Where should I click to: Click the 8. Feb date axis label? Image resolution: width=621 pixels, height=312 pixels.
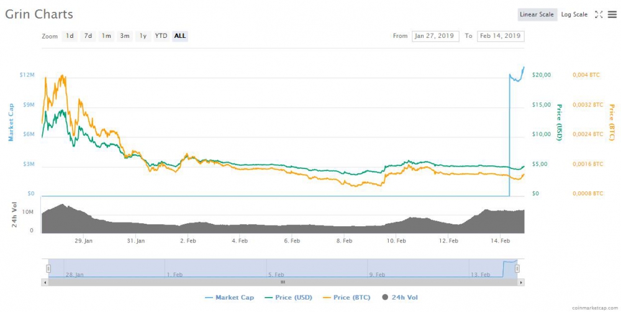344,241
